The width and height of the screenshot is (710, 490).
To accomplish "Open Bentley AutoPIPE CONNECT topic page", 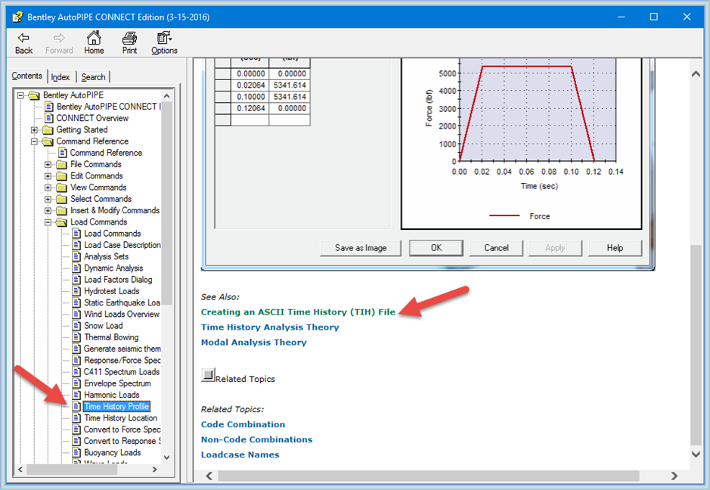I will (108, 107).
